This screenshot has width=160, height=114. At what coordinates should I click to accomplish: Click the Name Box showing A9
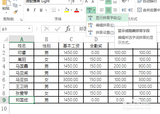(14, 29)
